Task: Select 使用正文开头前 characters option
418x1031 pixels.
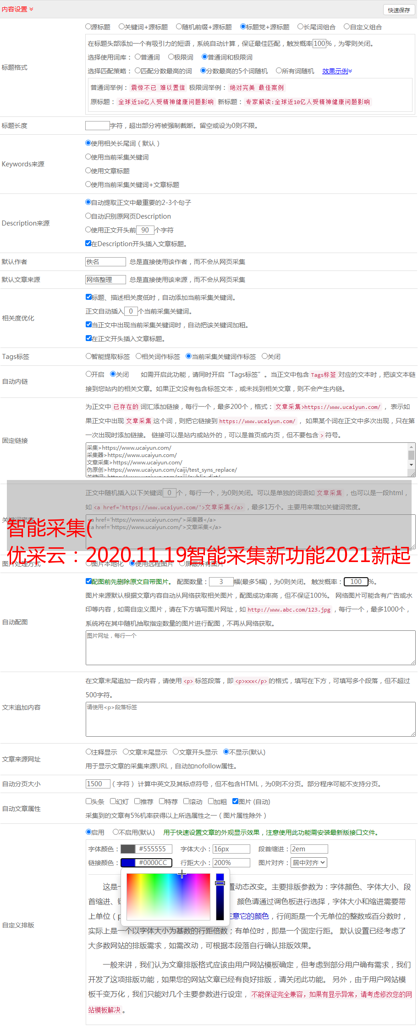Action: coord(88,230)
